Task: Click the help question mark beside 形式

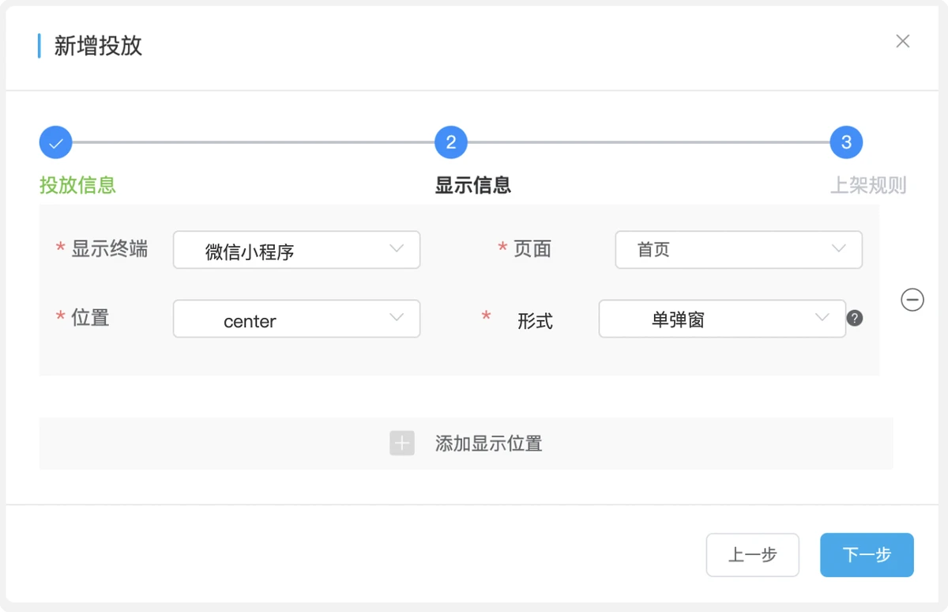Action: [x=855, y=318]
